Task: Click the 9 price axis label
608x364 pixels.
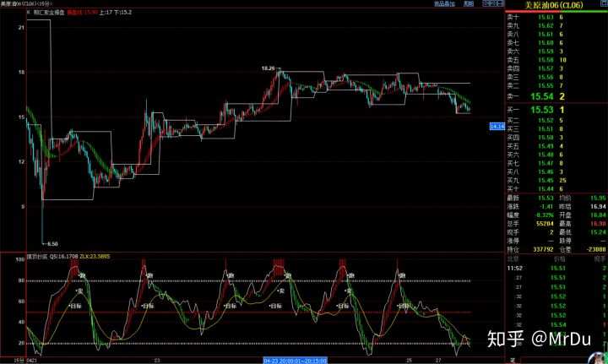Action: [x=23, y=207]
